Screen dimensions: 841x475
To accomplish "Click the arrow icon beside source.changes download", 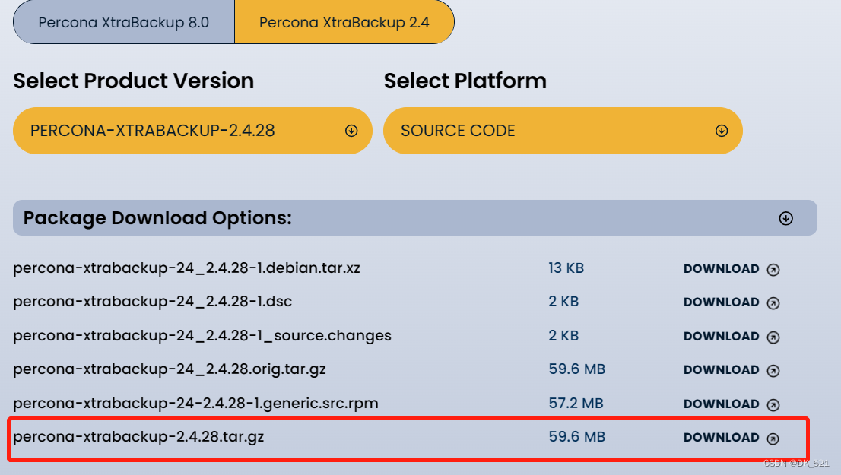I will [773, 337].
